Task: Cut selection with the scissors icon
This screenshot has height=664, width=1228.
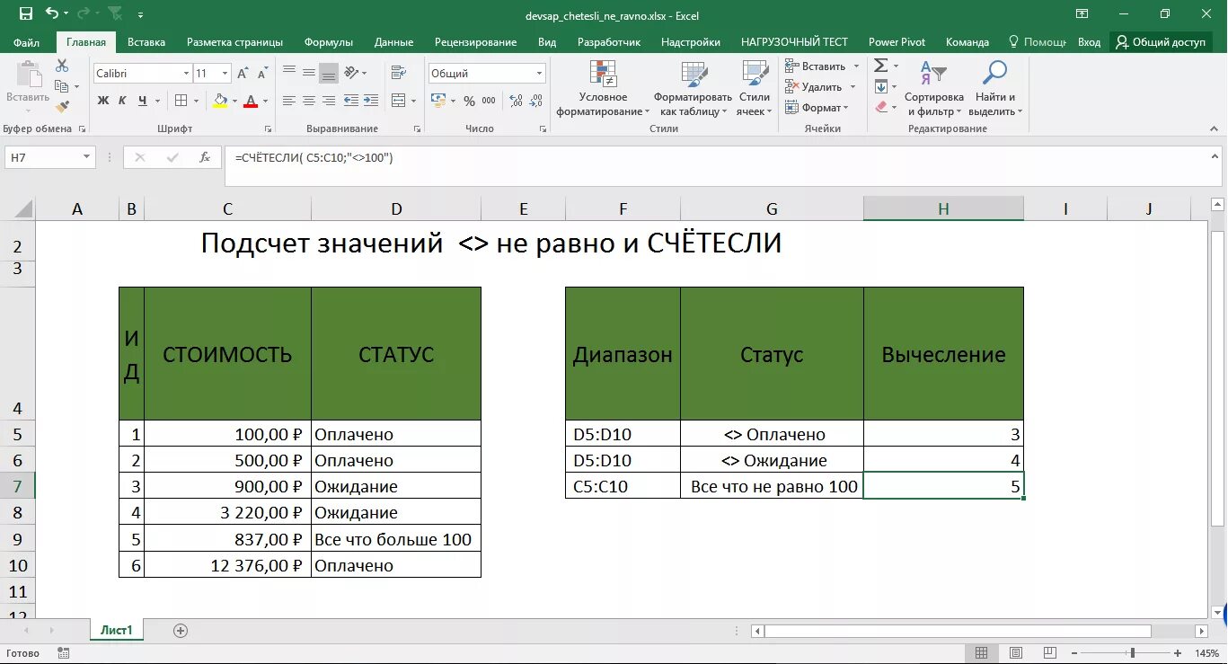Action: coord(62,66)
